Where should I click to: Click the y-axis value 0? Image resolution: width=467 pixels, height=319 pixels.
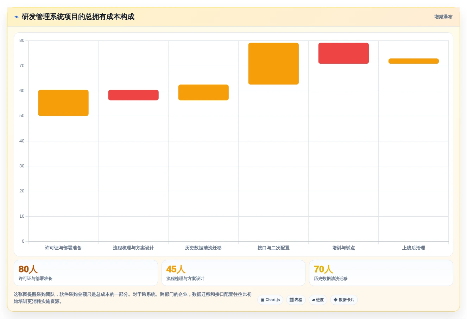(x=23, y=241)
